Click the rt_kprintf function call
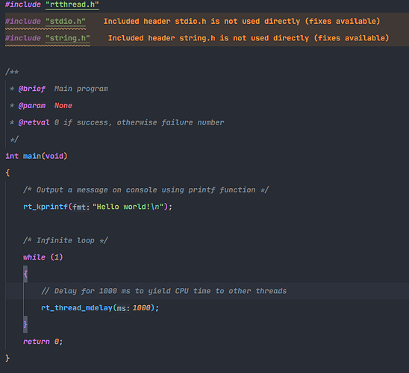Screen dimensions: 409x373 click(x=46, y=207)
